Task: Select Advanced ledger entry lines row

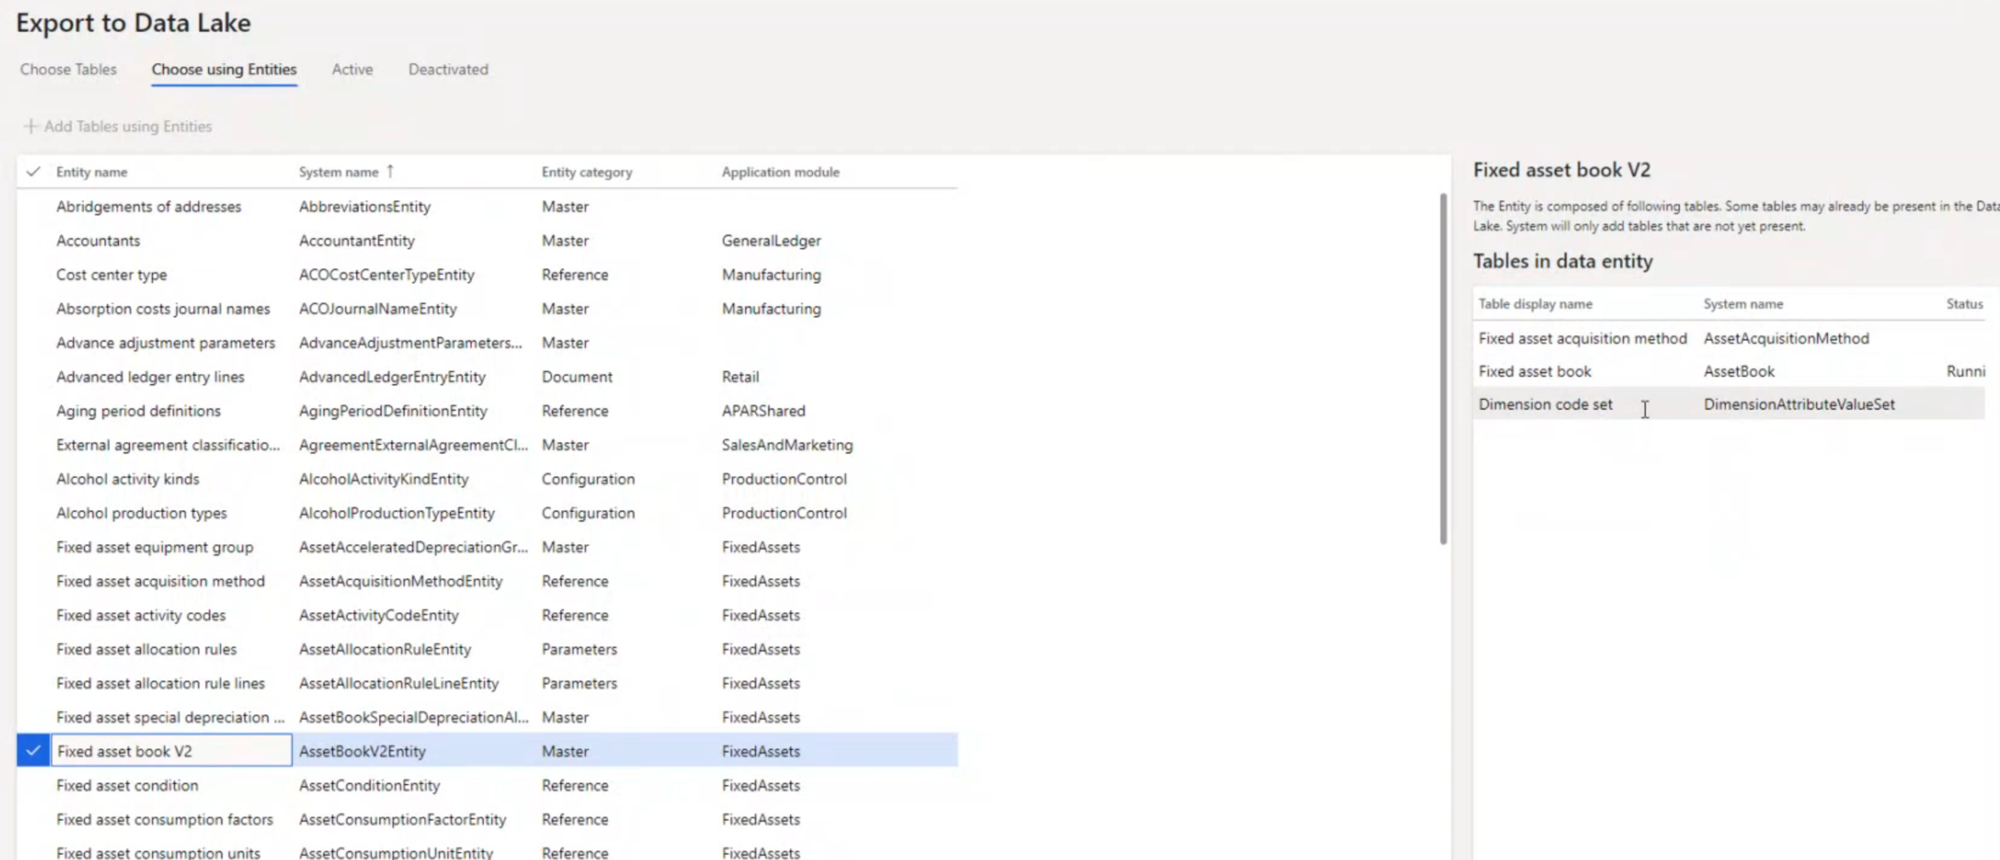Action: 487,377
